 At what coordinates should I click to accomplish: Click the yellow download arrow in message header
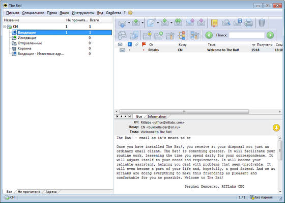[276, 128]
